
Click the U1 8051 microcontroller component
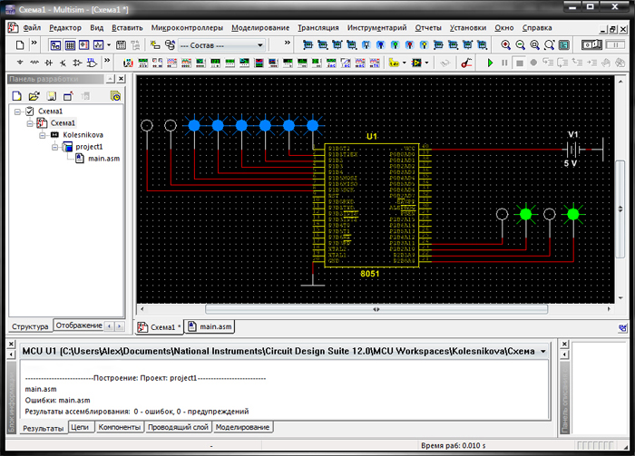pos(371,205)
